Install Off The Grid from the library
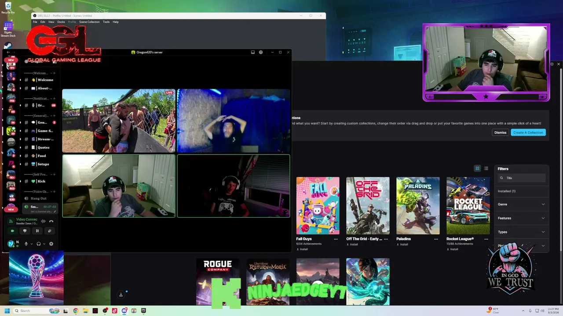This screenshot has height=316, width=563. 353,244
